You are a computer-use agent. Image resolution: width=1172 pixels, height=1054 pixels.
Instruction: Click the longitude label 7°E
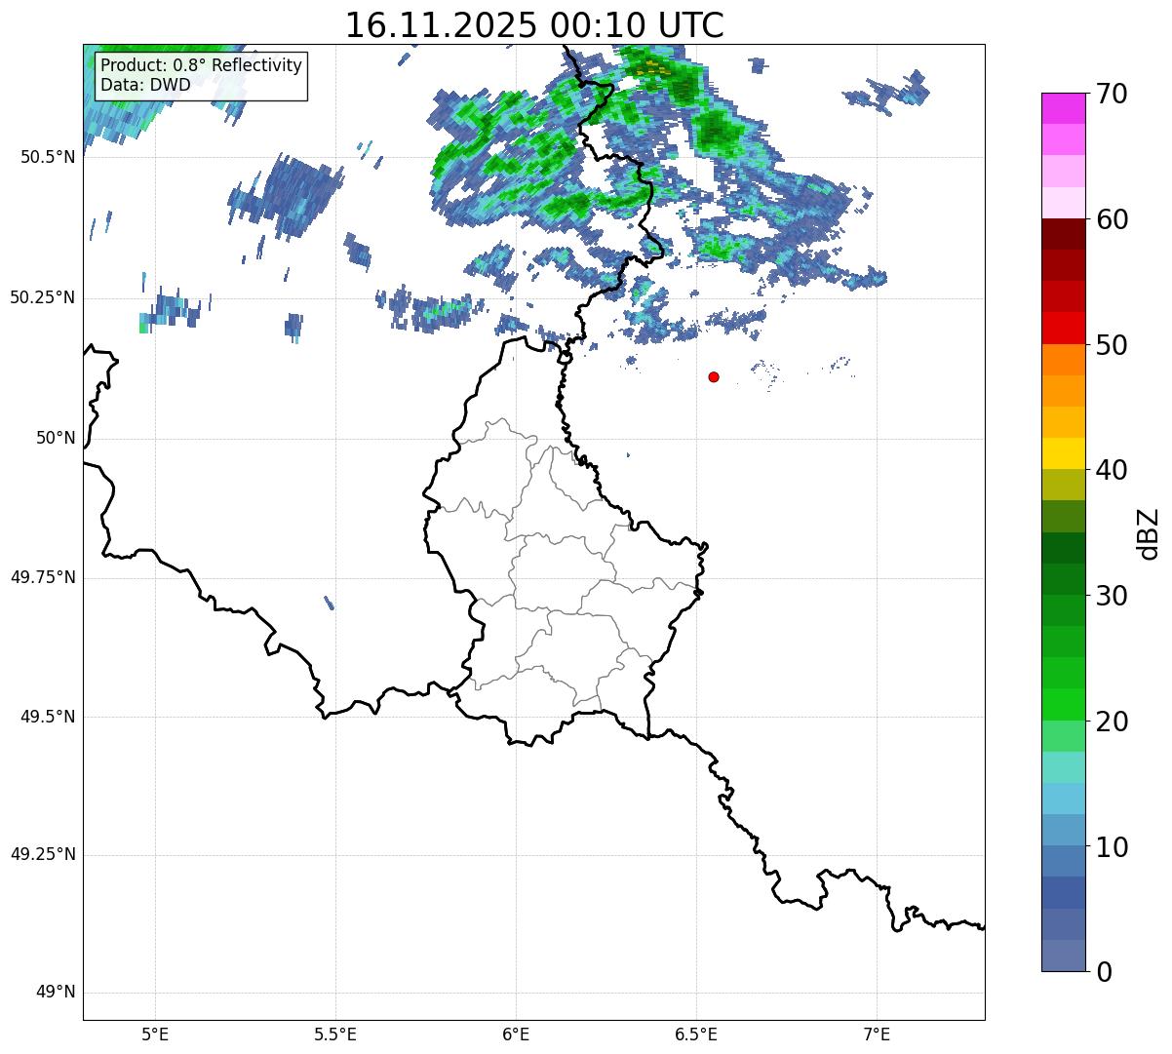tap(877, 1034)
